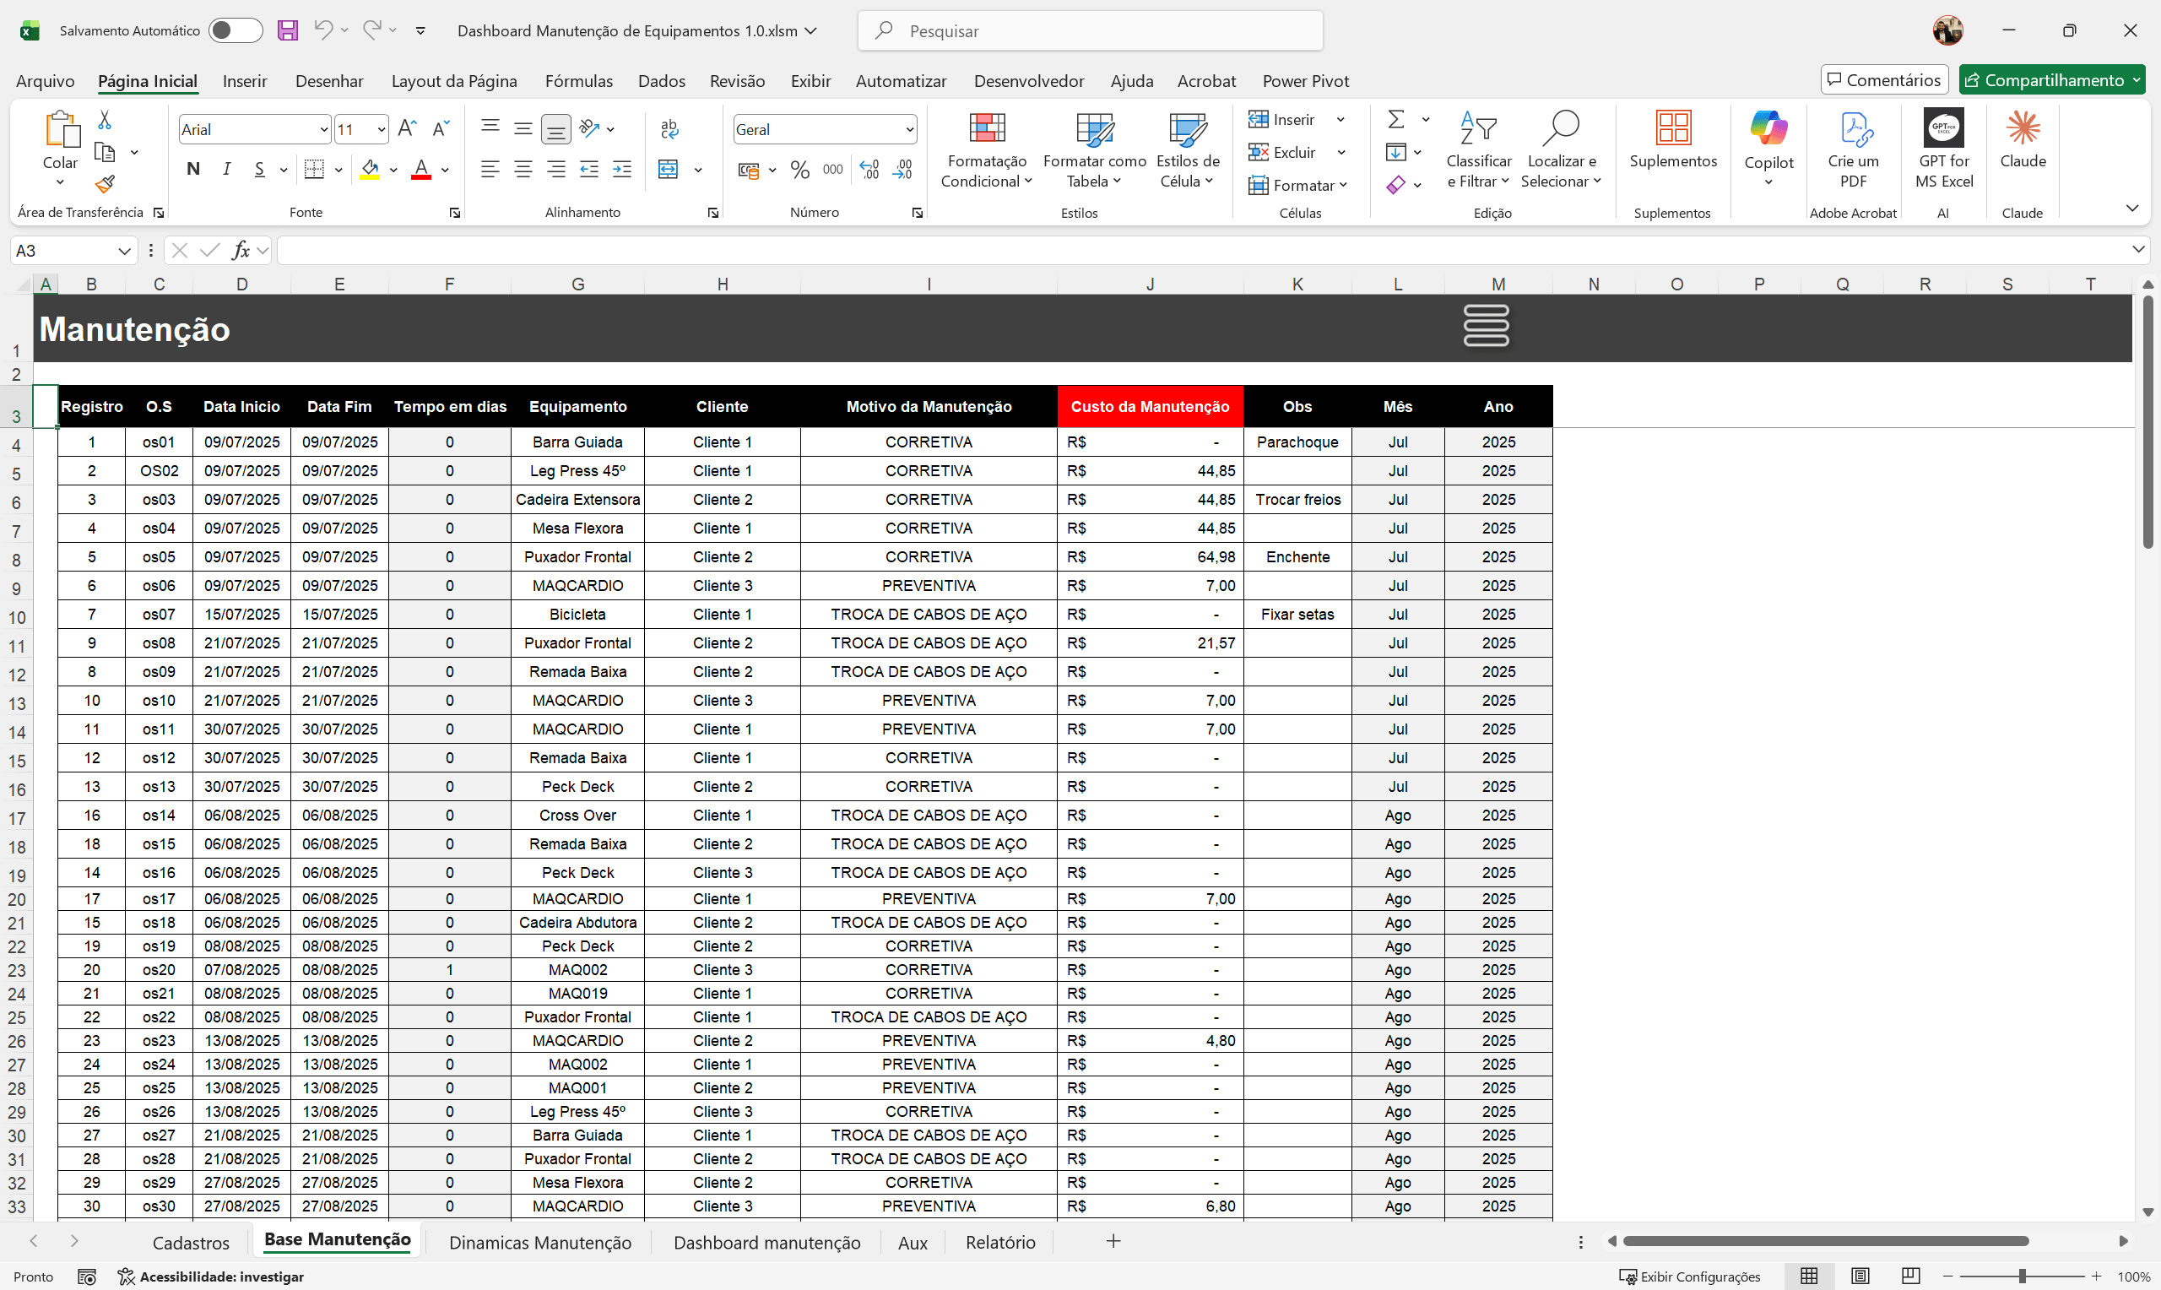Screen dimensions: 2161x1290
Task: Click the Merge and Center icon
Action: pyautogui.click(x=669, y=170)
